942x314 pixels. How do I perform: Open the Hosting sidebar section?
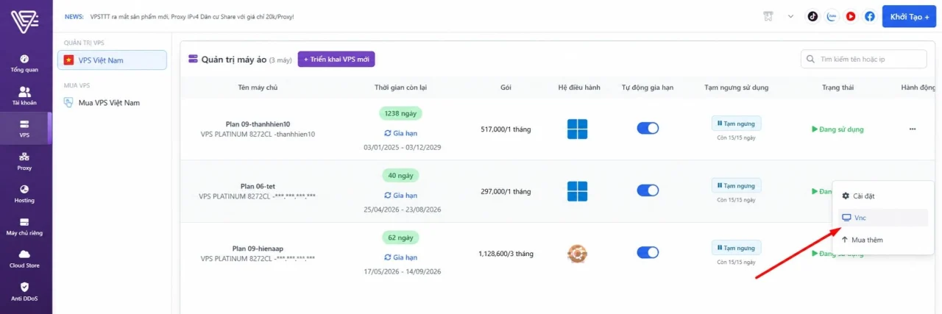24,193
